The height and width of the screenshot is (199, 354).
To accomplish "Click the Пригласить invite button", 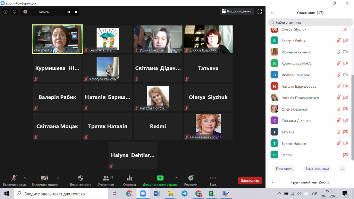I will tap(285, 169).
